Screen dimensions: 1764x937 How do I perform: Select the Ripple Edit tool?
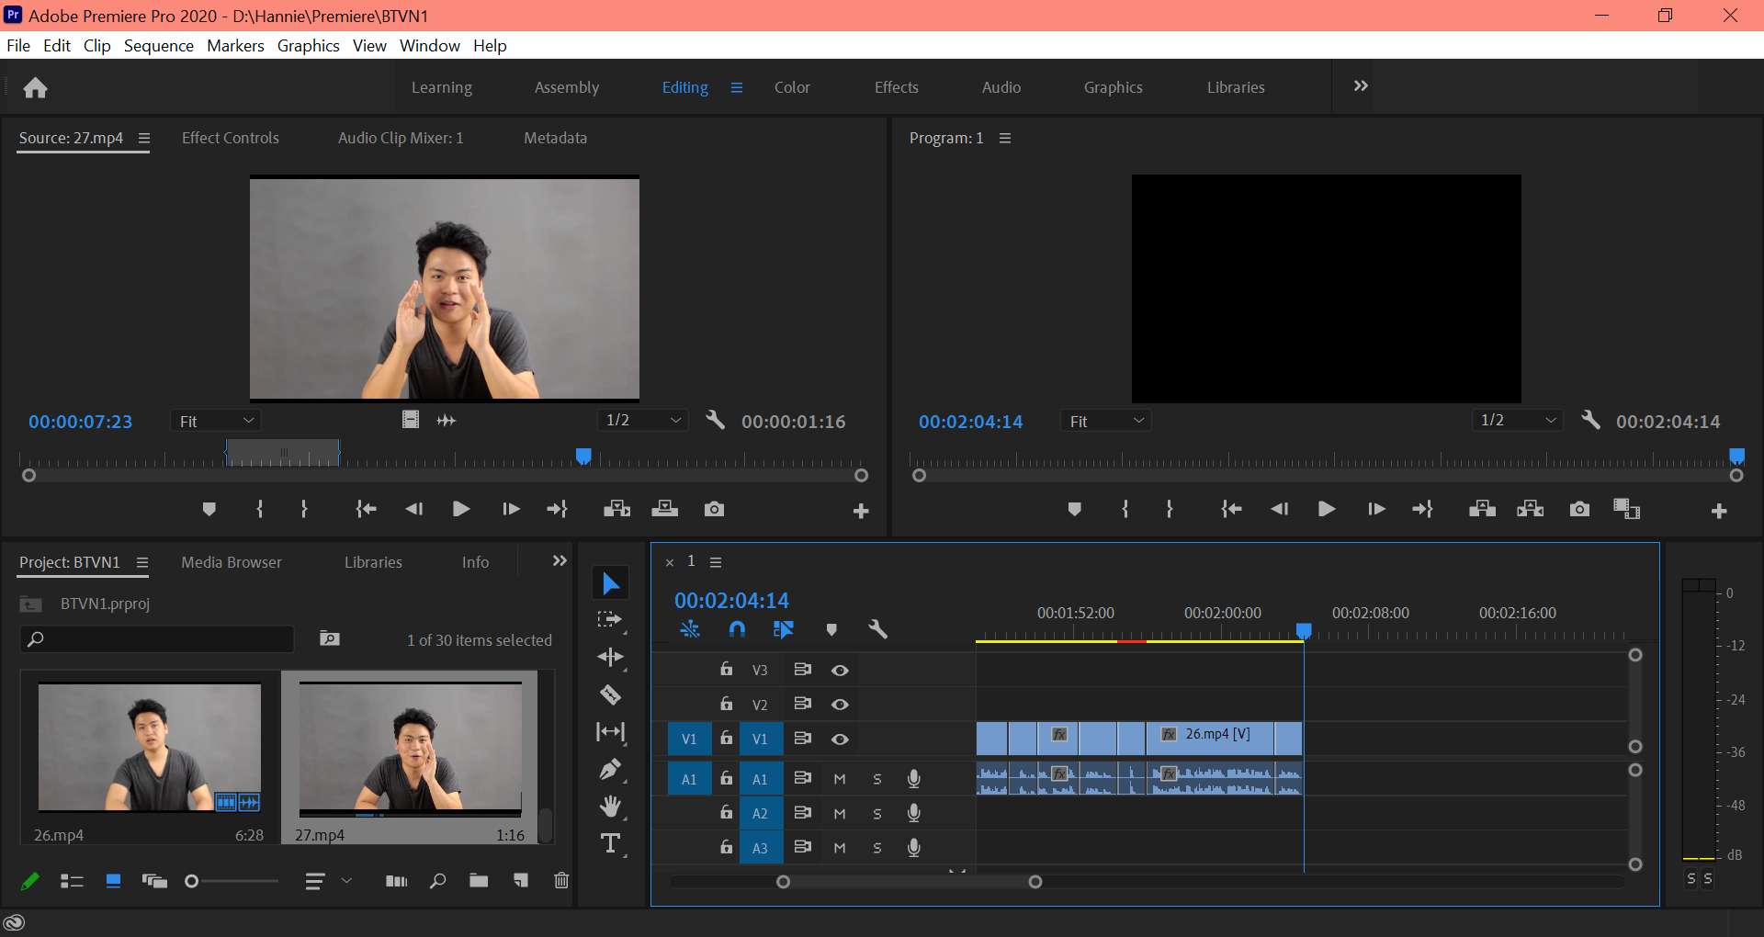[610, 657]
